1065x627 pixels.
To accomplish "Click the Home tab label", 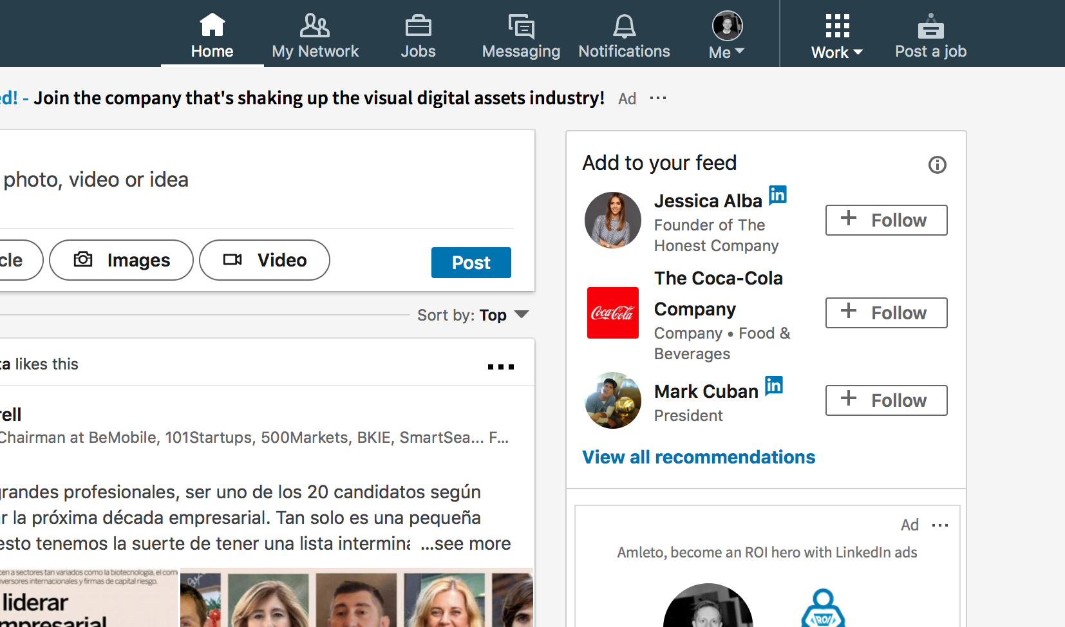I will point(212,51).
